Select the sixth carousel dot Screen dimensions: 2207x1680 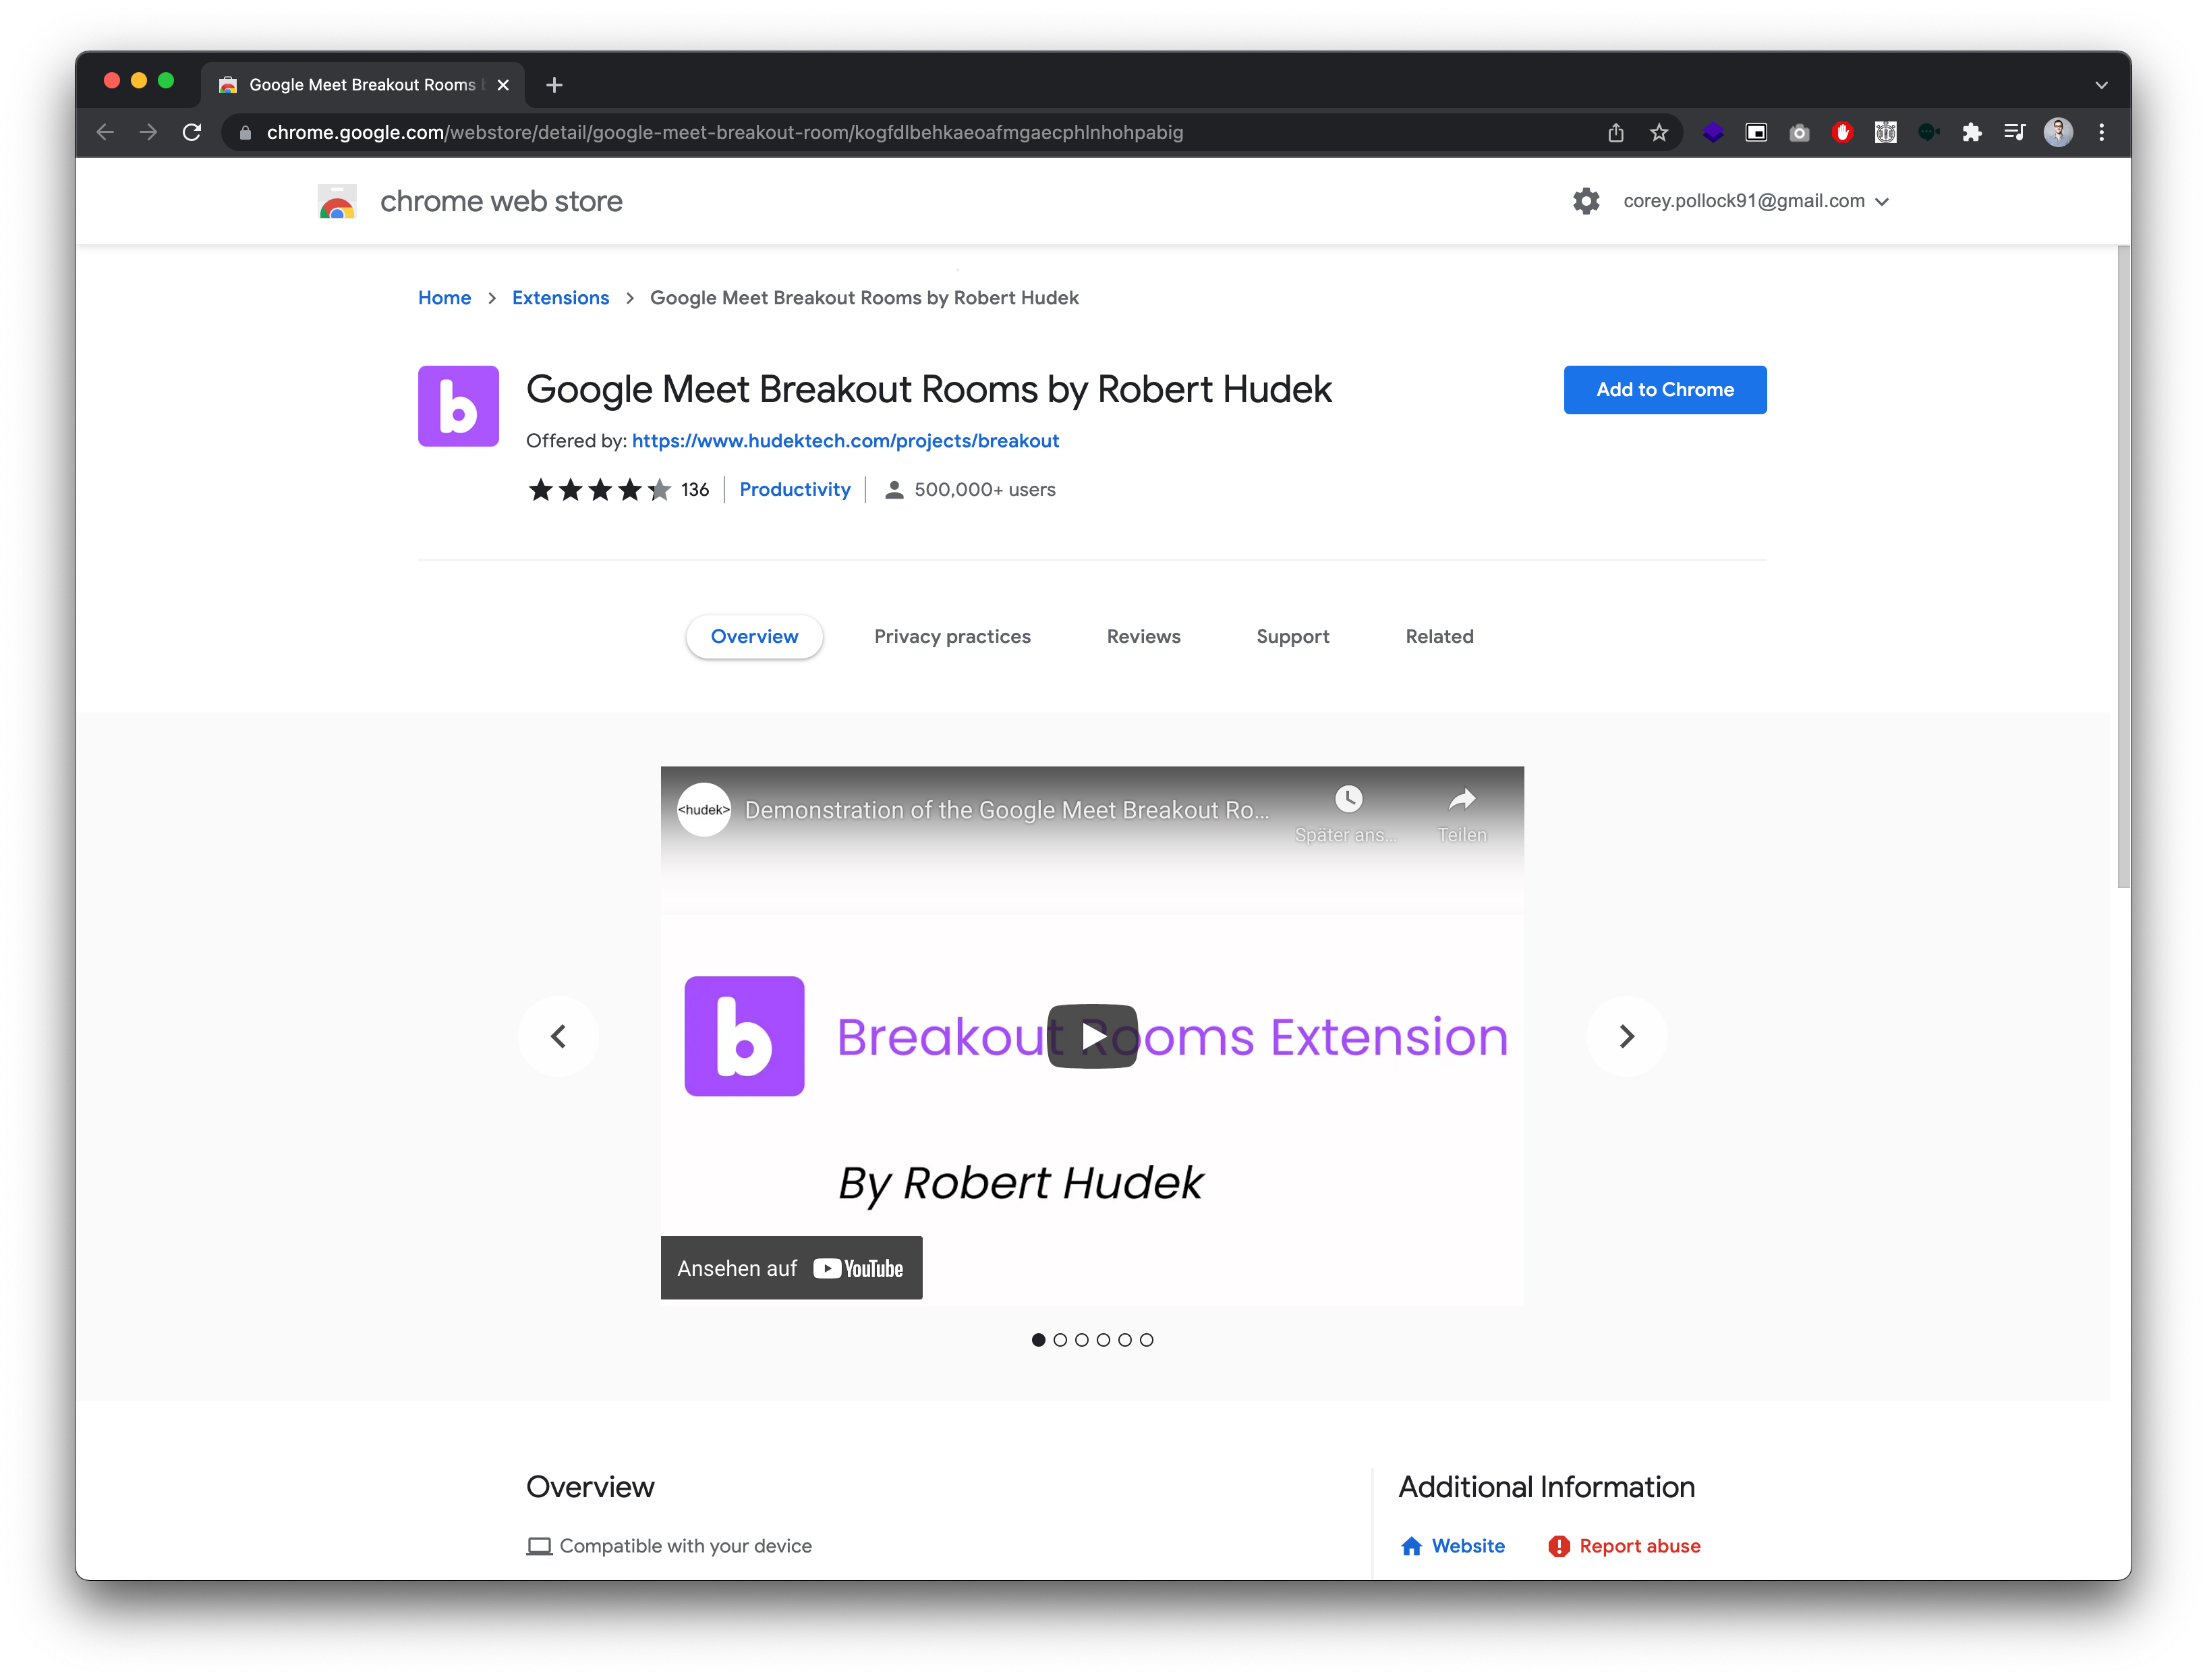[1147, 1341]
